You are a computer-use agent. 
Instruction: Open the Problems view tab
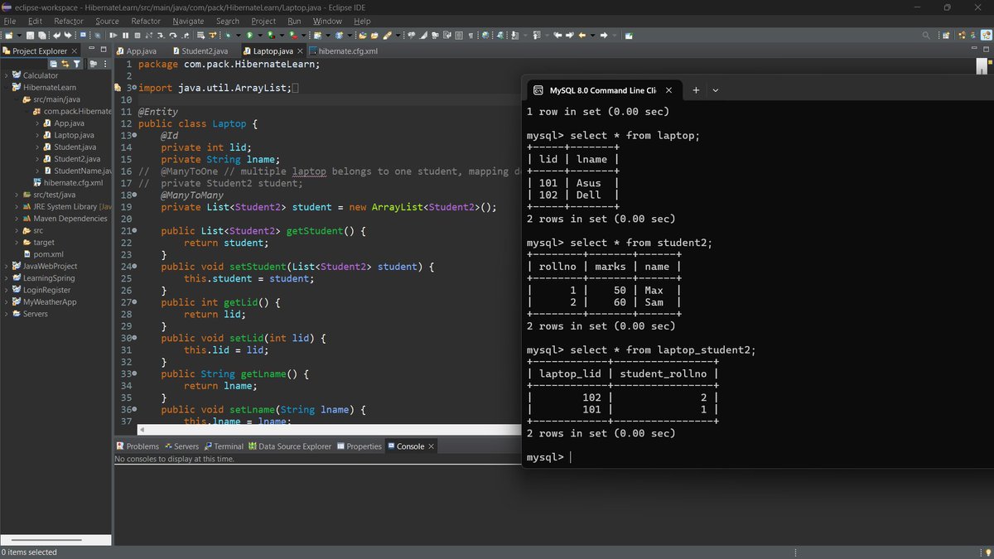tap(138, 446)
